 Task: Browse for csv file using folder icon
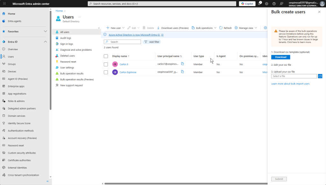320,76
